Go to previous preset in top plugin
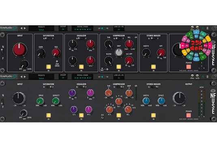The image size is (217, 147). [x=21, y=28]
